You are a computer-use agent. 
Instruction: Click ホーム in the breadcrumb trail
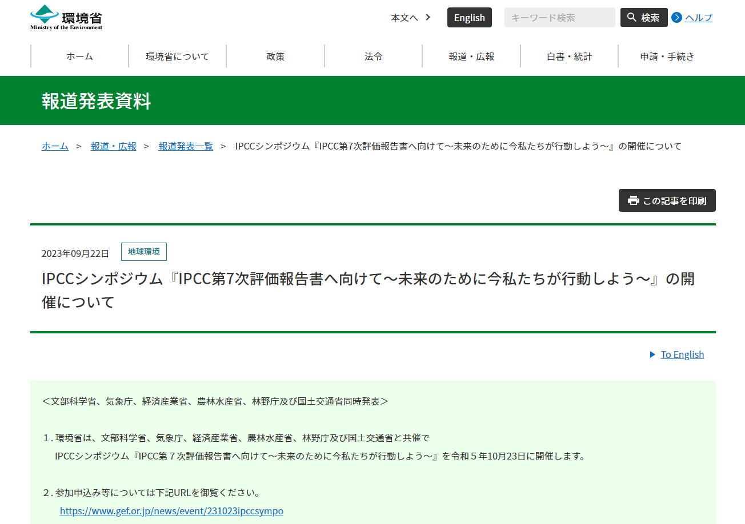click(x=55, y=146)
